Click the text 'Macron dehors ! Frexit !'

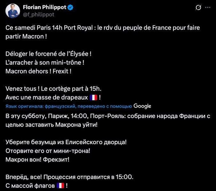38,71
